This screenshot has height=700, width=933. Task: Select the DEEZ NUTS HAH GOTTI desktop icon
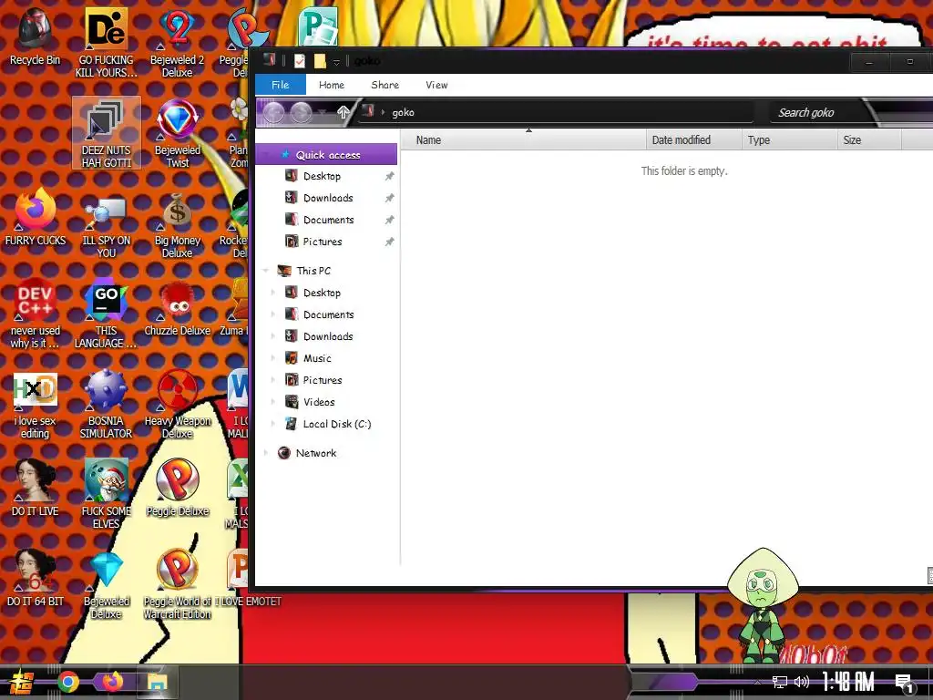coord(107,133)
